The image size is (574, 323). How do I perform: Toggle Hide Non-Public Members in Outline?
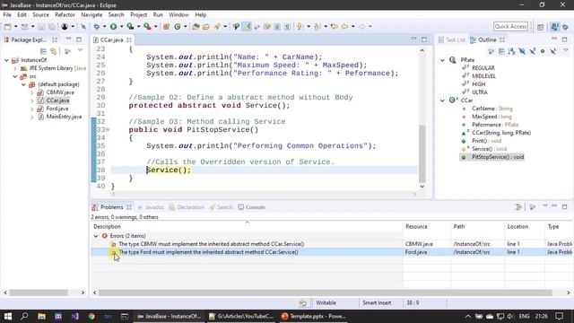click(543, 51)
